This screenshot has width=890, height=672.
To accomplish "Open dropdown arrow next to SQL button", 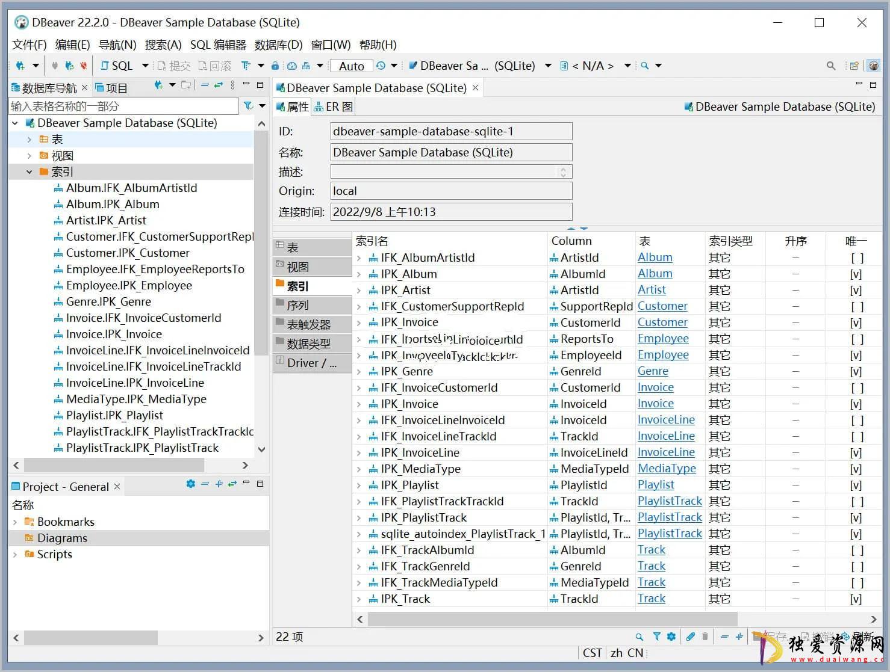I will coord(145,66).
